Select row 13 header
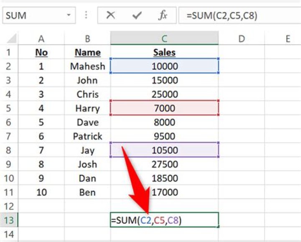301x242 pixels. pos(9,220)
